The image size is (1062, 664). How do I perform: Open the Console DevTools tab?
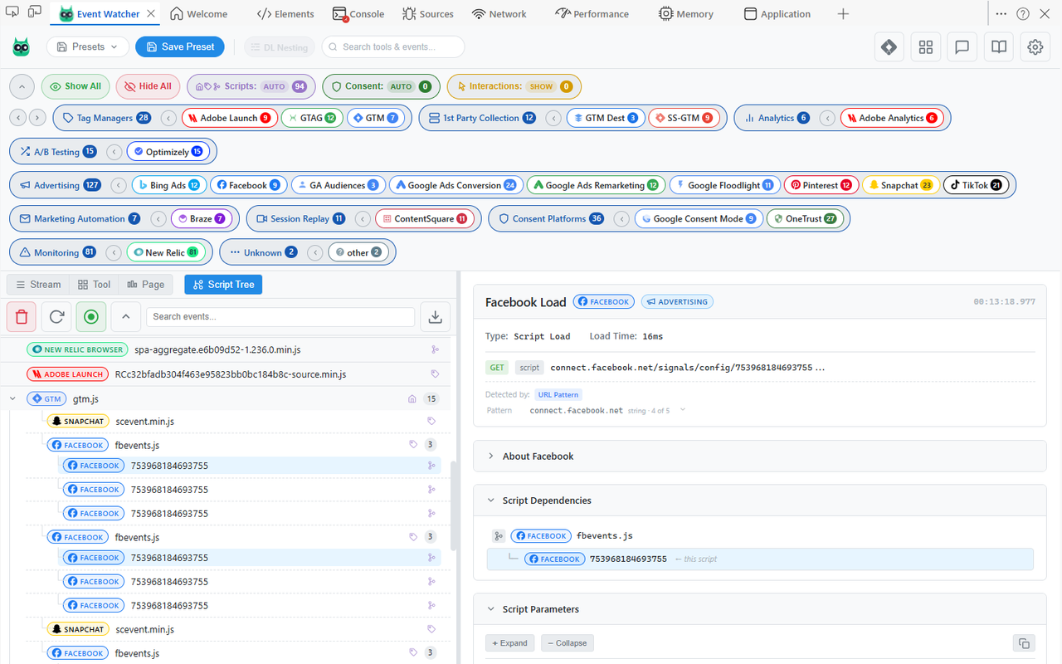point(358,14)
